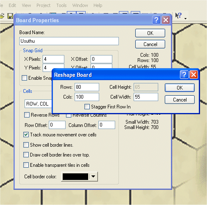Cancel the Reshape Board dialog

(180, 99)
